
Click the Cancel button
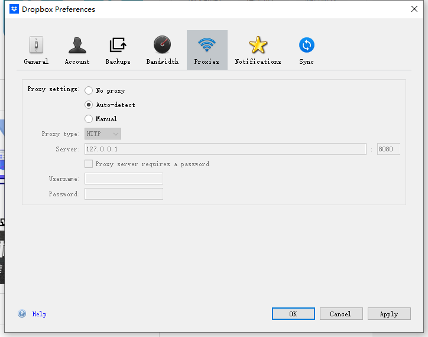click(x=341, y=314)
